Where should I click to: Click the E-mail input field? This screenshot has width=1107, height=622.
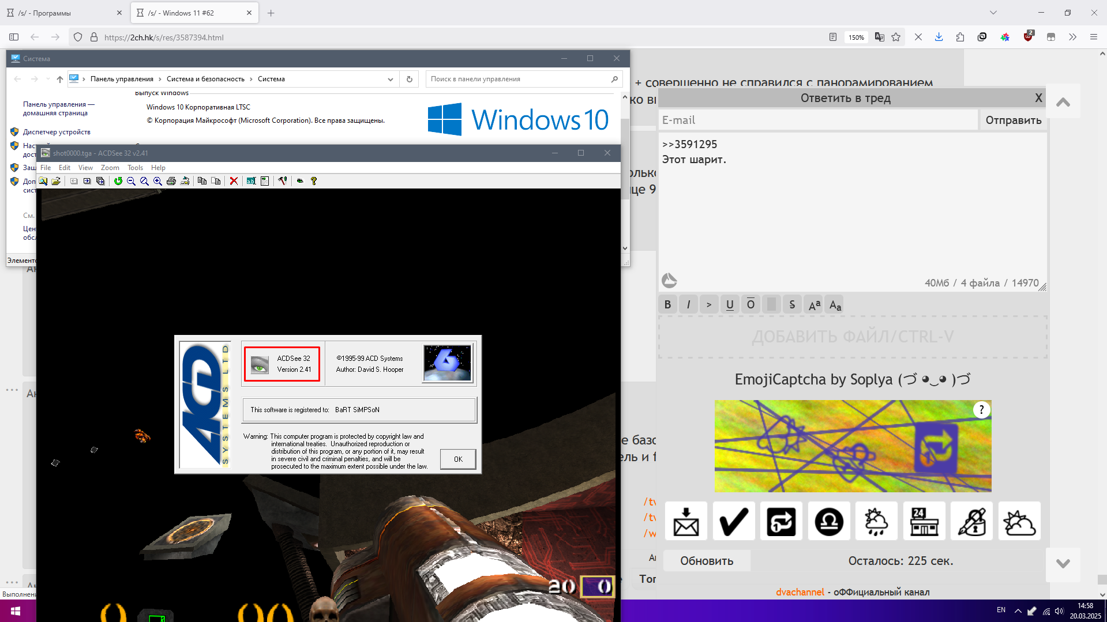tap(818, 120)
